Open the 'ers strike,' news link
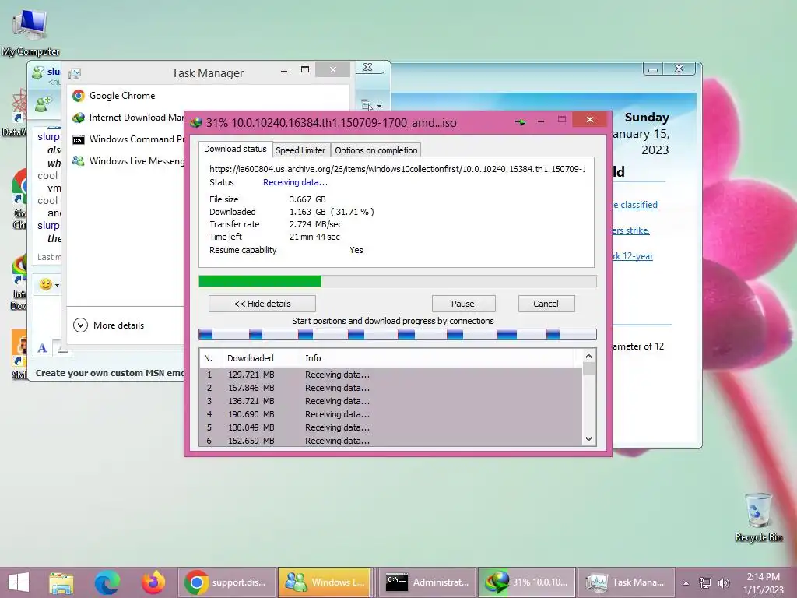 [x=630, y=230]
